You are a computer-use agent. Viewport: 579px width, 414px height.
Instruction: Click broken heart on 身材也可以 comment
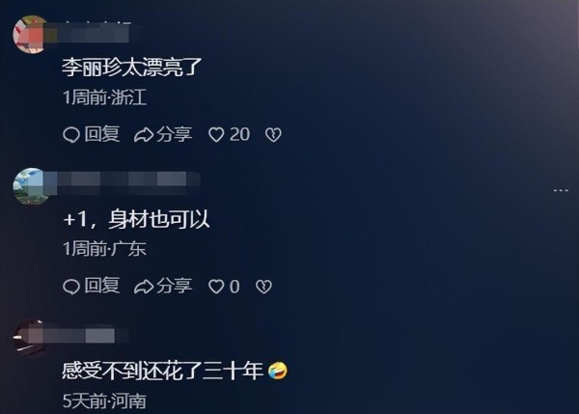[263, 287]
